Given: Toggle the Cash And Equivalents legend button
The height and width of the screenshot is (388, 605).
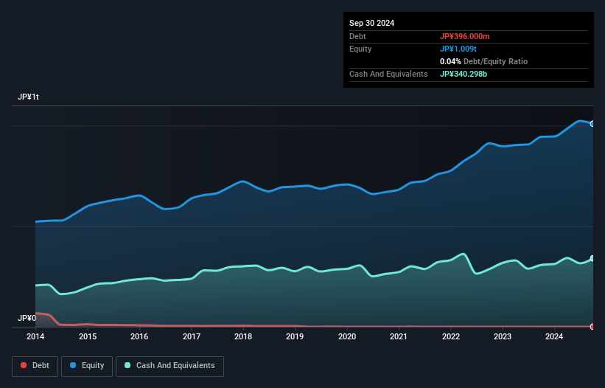Looking at the screenshot, I should coord(169,366).
